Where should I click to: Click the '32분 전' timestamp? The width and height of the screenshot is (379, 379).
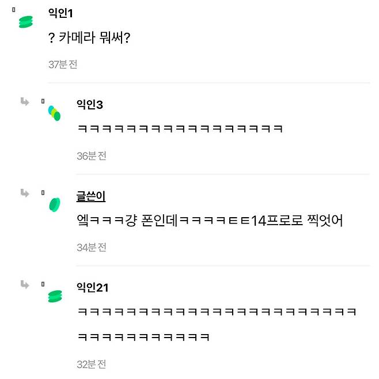[92, 364]
